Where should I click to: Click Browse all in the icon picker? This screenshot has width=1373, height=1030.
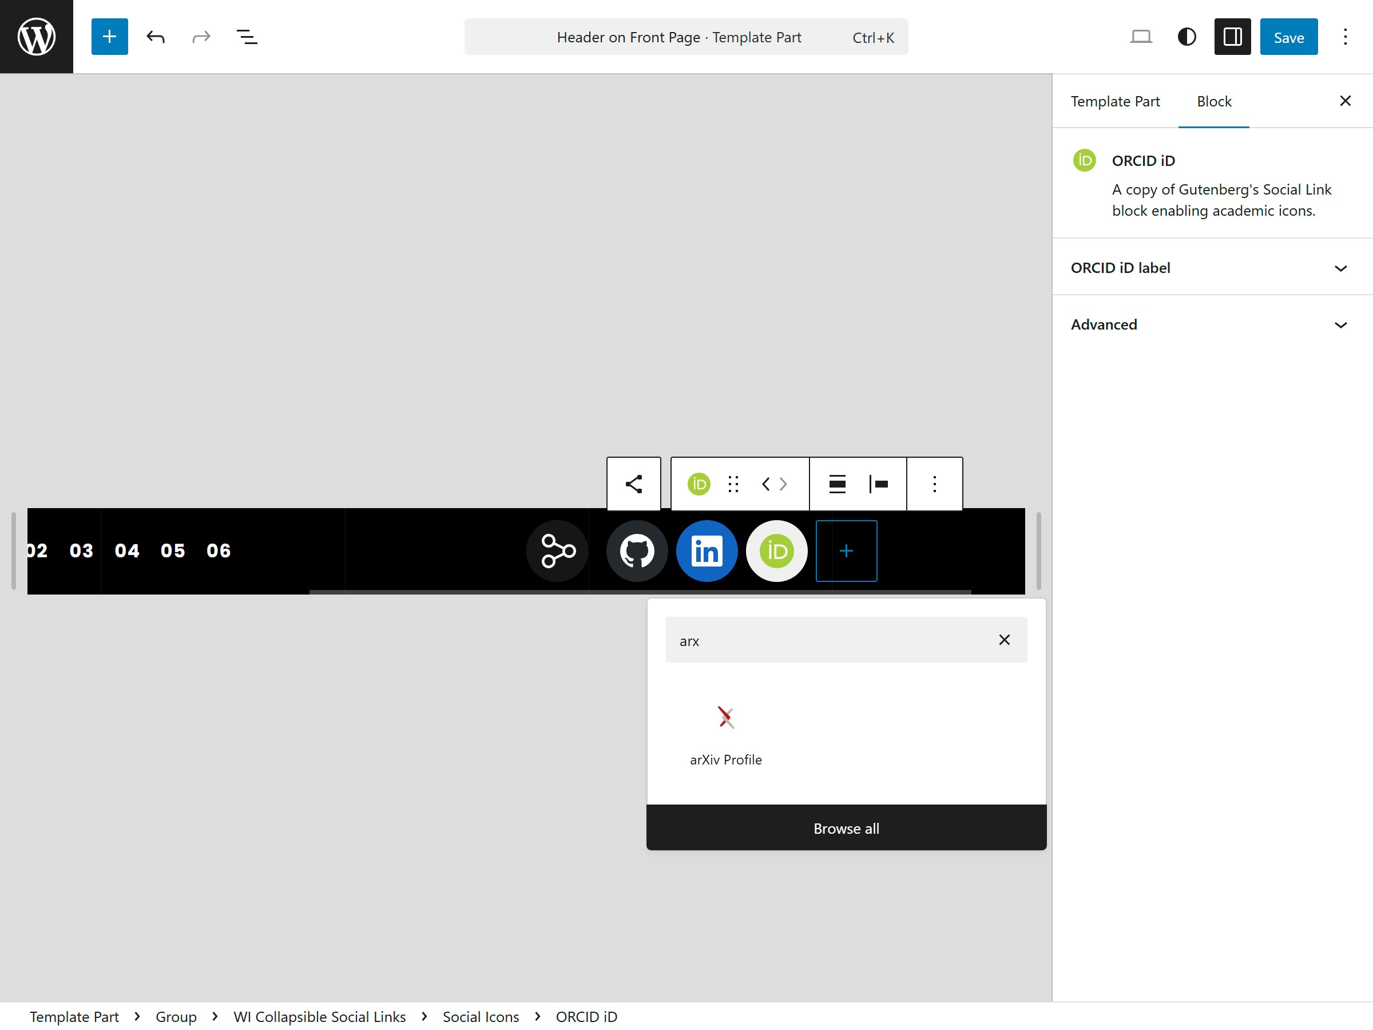coord(846,827)
